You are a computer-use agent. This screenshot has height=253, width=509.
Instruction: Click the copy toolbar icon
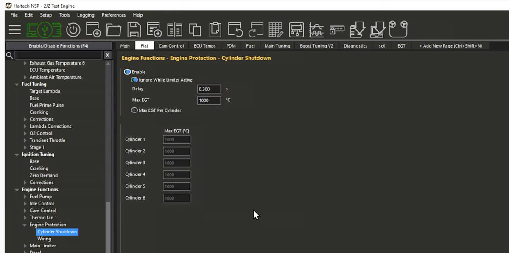click(195, 30)
